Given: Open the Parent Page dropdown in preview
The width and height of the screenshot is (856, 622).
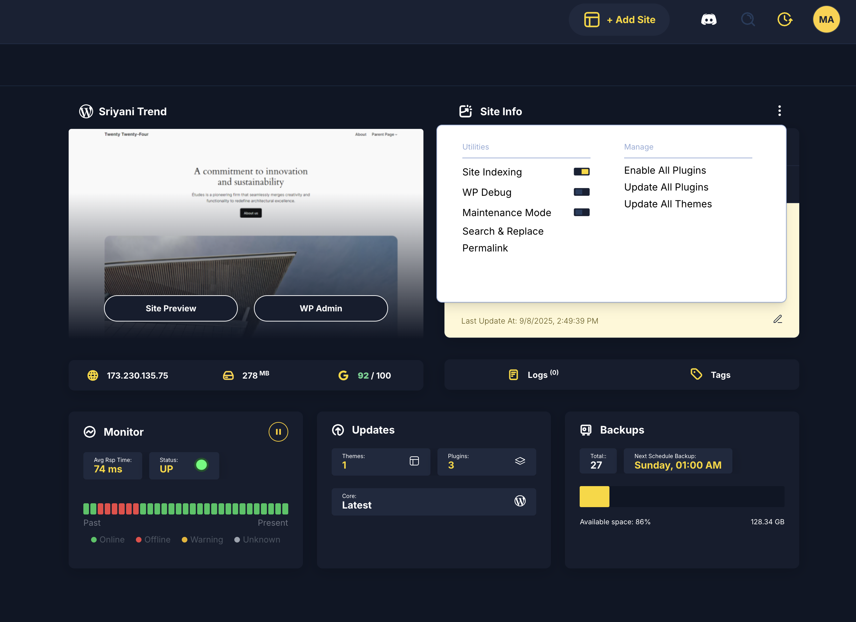Looking at the screenshot, I should pos(384,134).
